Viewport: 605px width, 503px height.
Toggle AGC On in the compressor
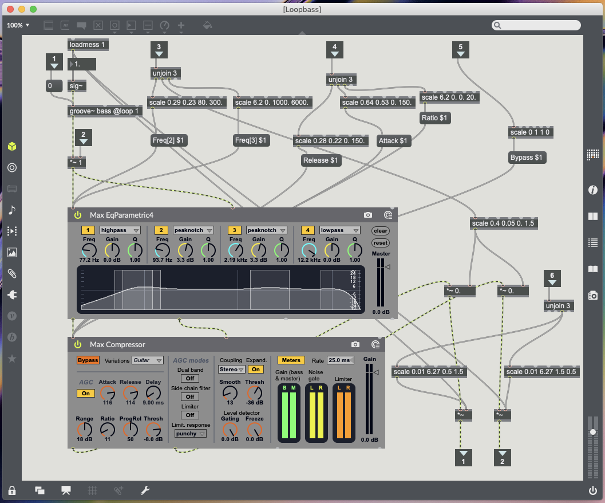tap(86, 394)
